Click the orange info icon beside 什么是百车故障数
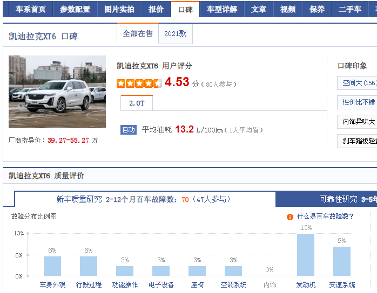 pyautogui.click(x=290, y=217)
